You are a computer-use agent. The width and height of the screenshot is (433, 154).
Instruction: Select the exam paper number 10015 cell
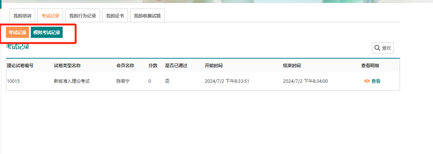[x=13, y=81]
